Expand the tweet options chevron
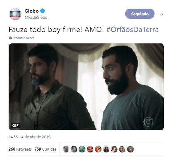 tap(162, 14)
